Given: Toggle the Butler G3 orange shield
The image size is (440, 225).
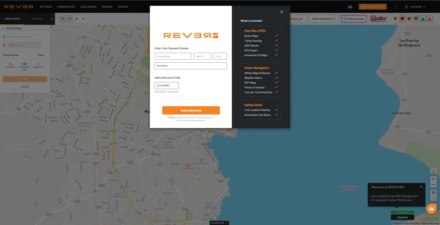Looking at the screenshot, I should 409,19.
